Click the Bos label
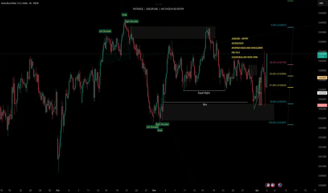This screenshot has height=193, width=328. [x=205, y=105]
